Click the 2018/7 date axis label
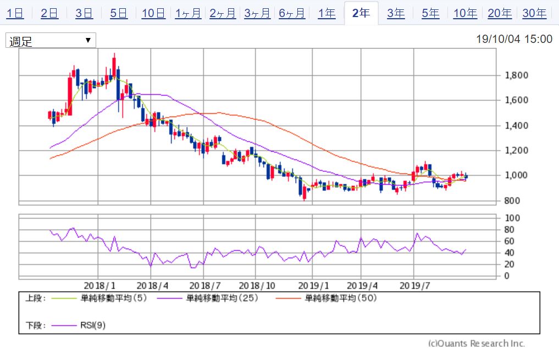The height and width of the screenshot is (356, 559). point(205,286)
